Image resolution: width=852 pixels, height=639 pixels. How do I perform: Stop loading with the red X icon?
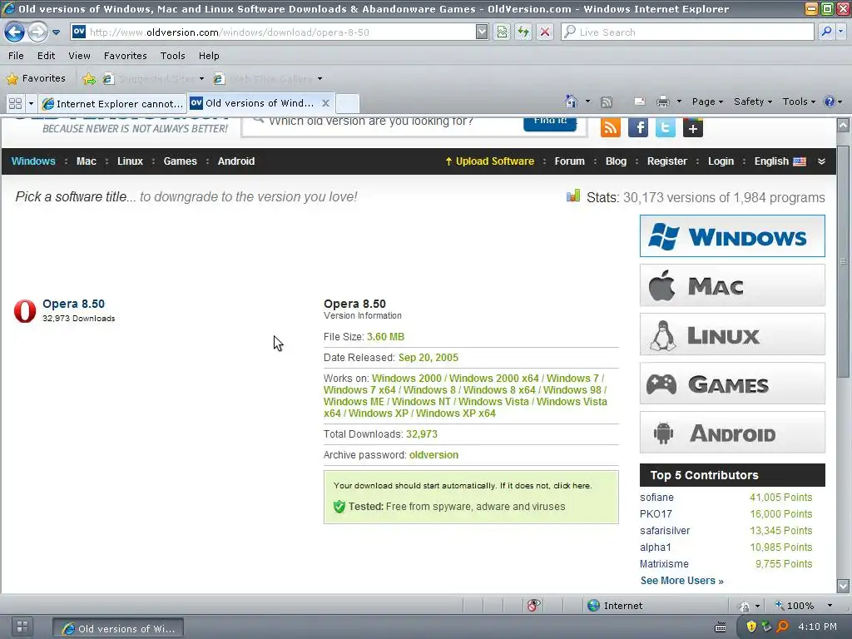544,32
